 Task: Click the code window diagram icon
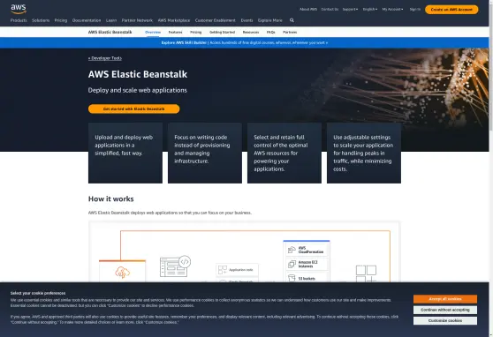coord(175,266)
